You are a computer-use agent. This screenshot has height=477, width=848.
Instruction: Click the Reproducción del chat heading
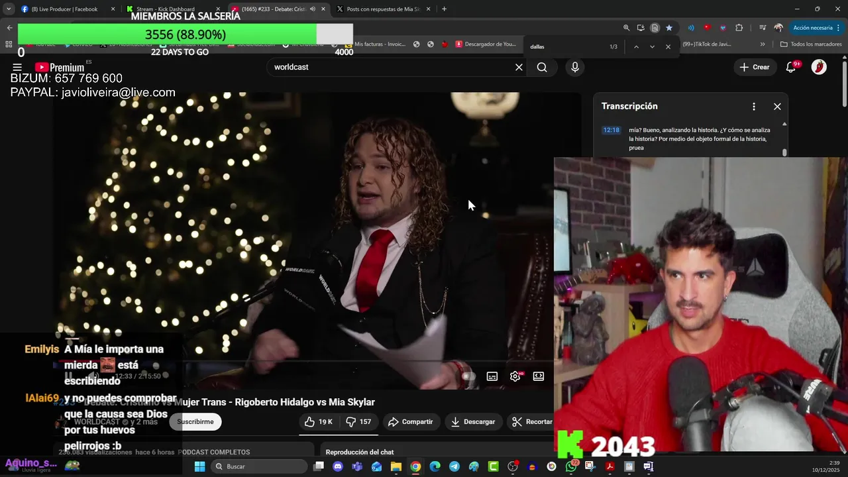point(360,452)
